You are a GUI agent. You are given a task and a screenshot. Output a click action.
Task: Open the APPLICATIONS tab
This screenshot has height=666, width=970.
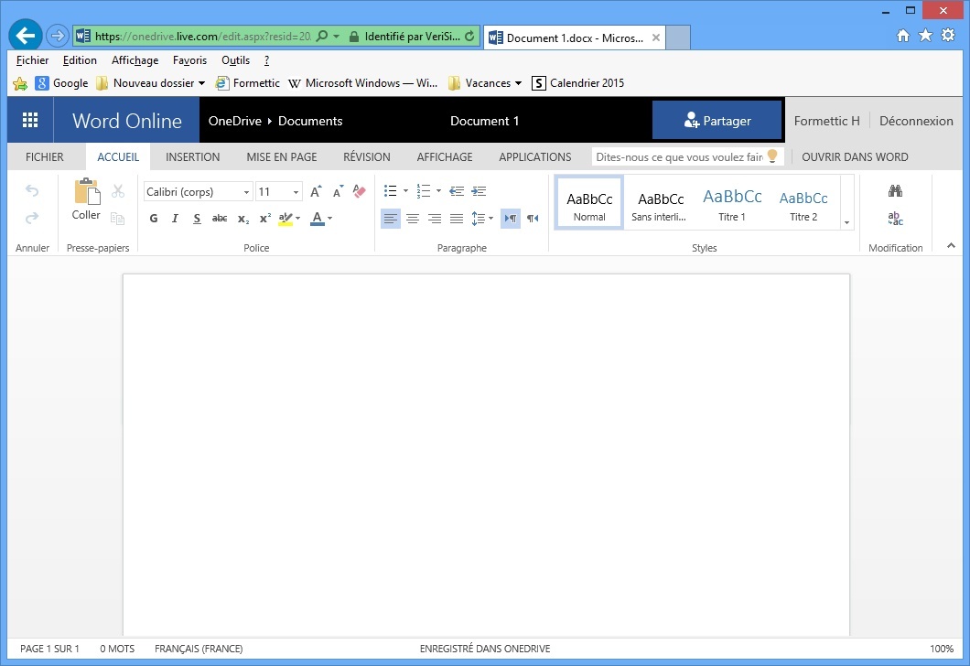tap(535, 157)
